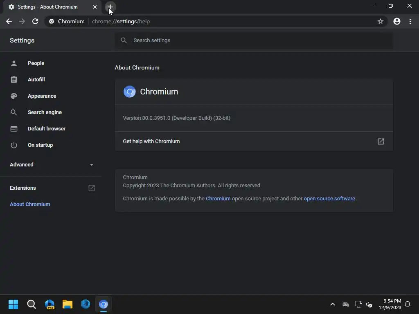Click the Search settings field
The width and height of the screenshot is (419, 314).
pyautogui.click(x=254, y=40)
